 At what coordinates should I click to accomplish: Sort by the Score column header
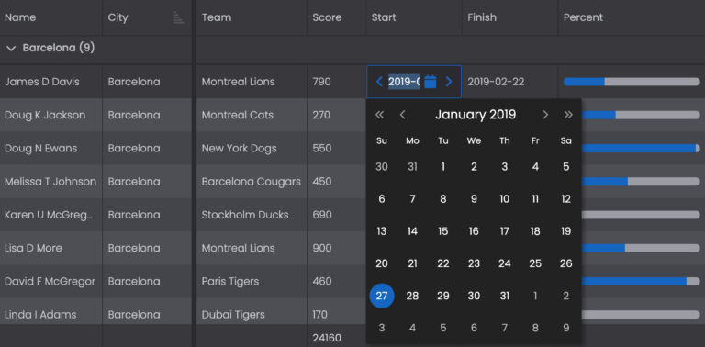327,17
